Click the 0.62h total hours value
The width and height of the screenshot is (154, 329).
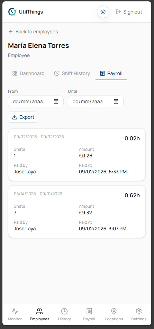point(132,195)
